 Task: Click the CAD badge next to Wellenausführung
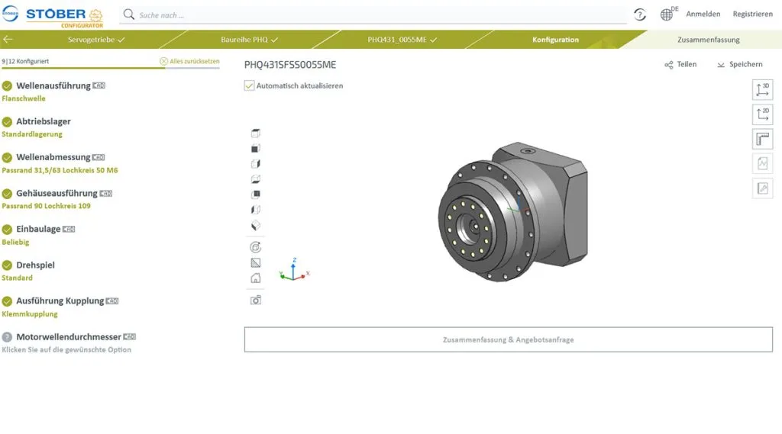pyautogui.click(x=99, y=85)
